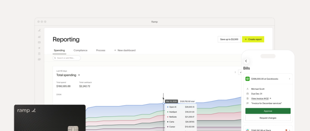Click the blue Open AI legend dot
This screenshot has height=131, width=310.
168,107
